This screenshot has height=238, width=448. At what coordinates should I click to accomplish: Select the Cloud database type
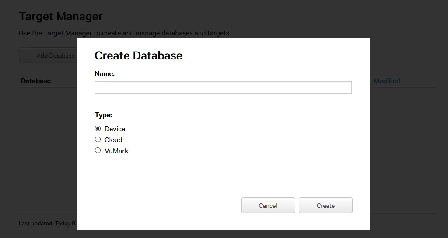[x=98, y=140]
